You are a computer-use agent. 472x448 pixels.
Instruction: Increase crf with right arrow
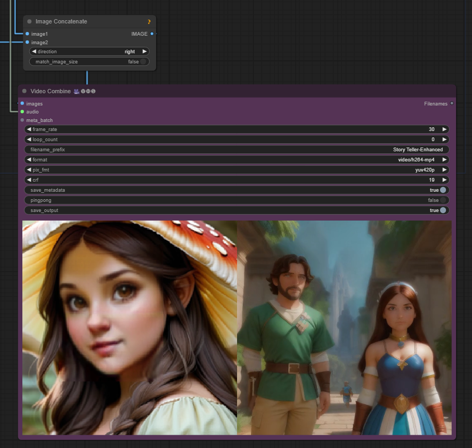(444, 180)
